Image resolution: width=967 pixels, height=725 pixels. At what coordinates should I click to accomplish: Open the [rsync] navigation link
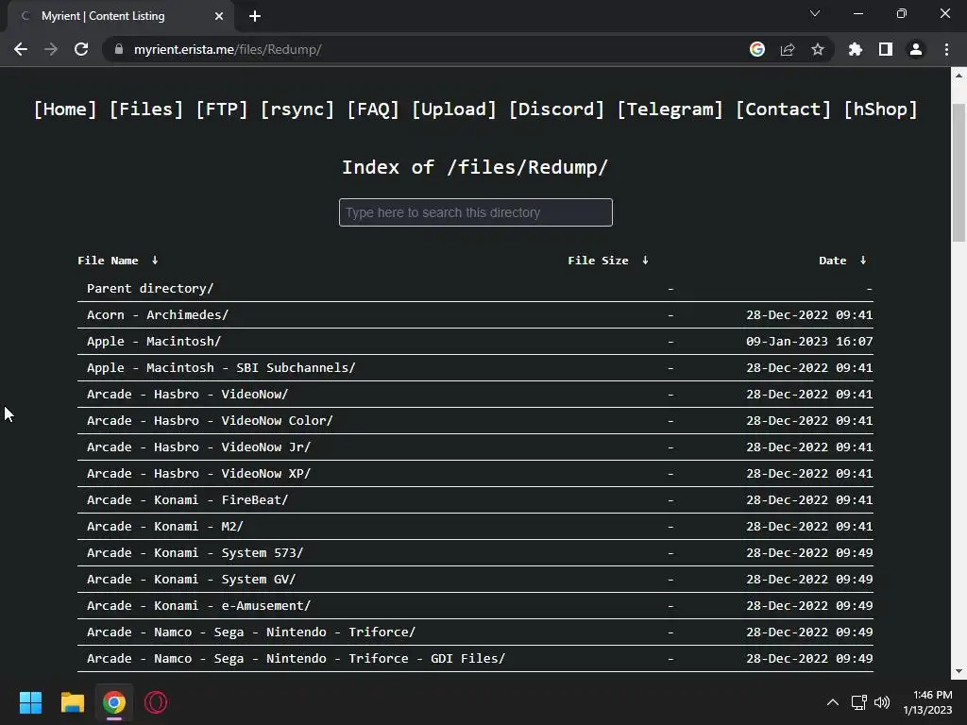pos(297,110)
